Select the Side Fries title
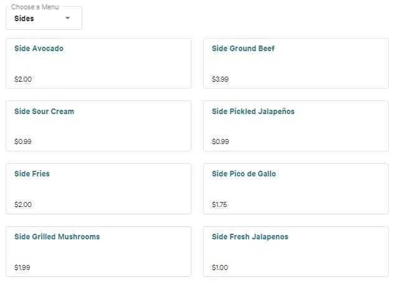The width and height of the screenshot is (397, 298). (32, 174)
